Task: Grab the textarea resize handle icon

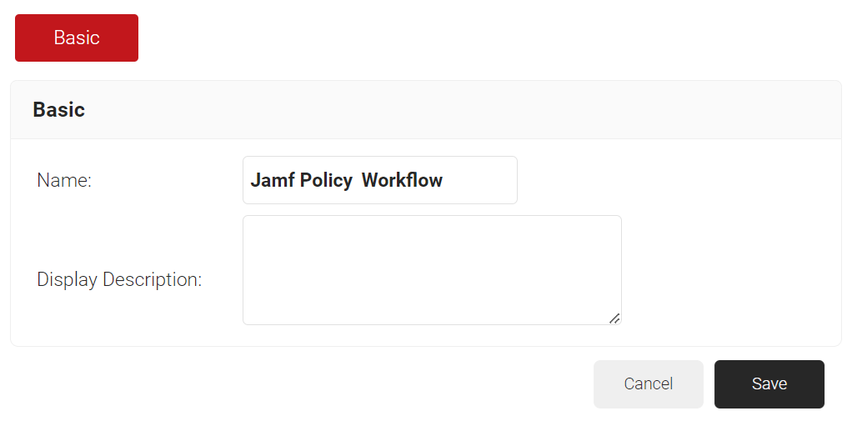Action: tap(614, 318)
